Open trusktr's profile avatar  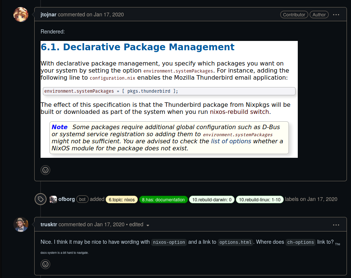[x=21, y=224]
